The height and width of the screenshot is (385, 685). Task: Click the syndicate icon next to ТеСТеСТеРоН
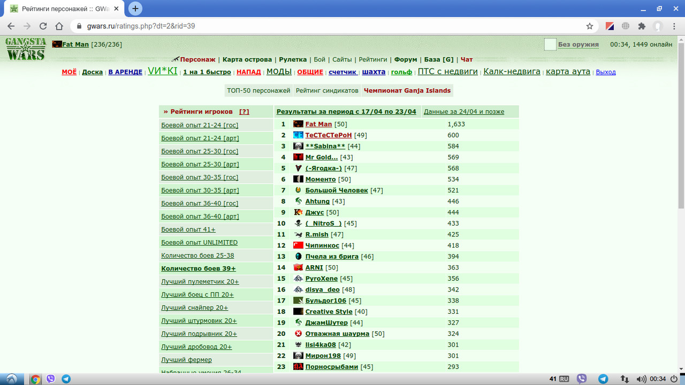click(298, 135)
